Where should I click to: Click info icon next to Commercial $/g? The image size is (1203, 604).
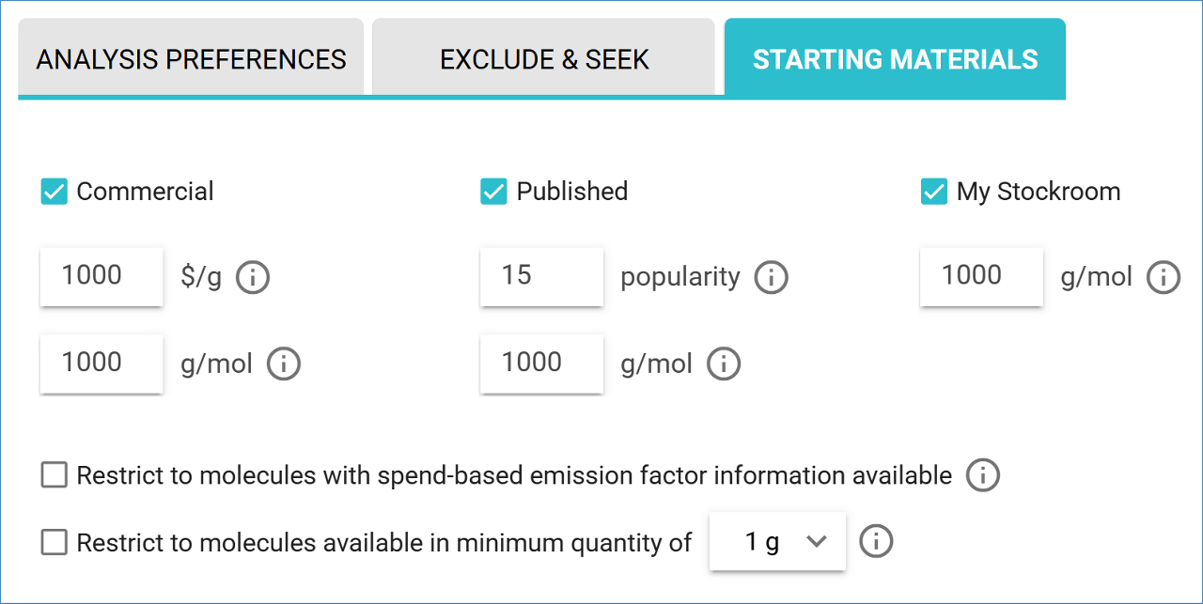point(253,277)
